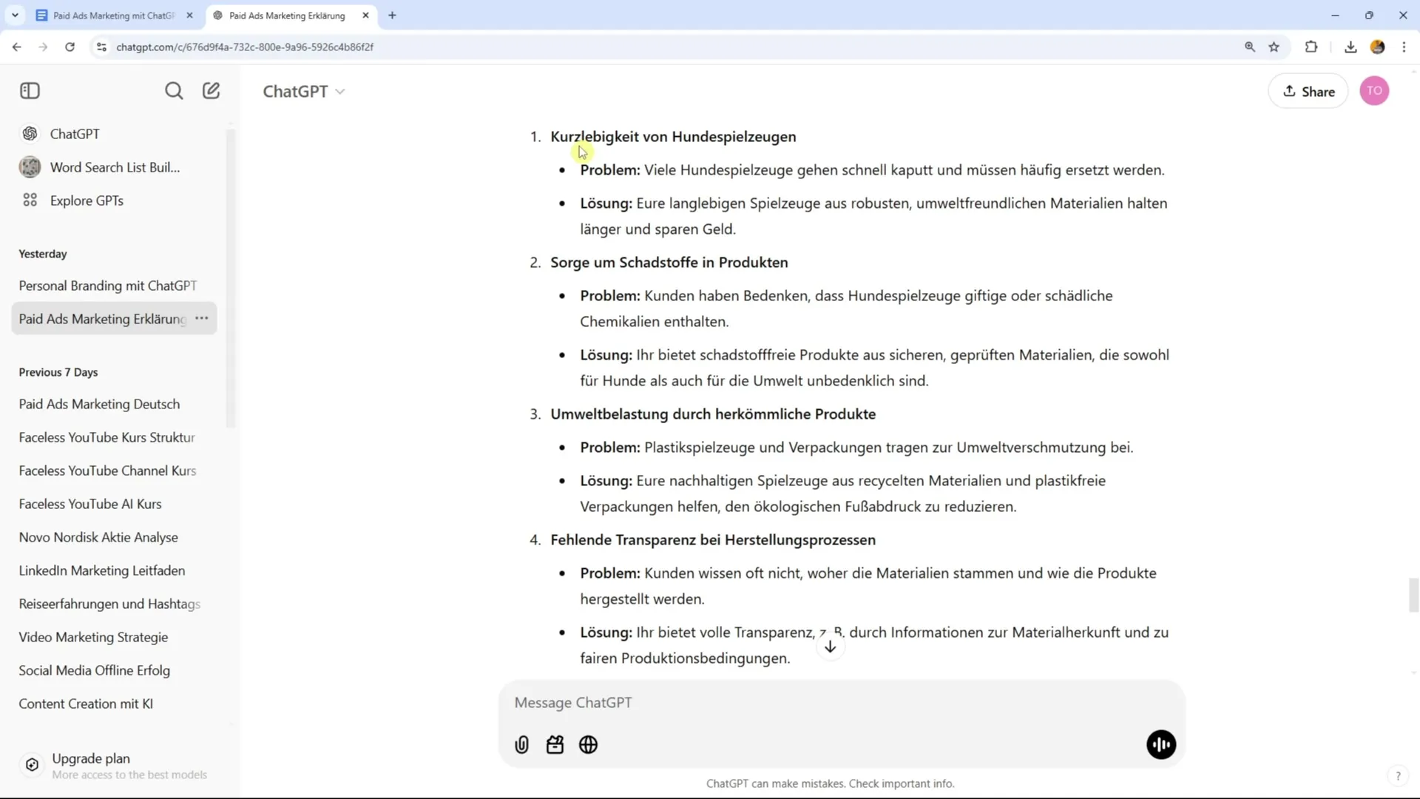Bookmark this page with star icon
1420x799 pixels.
pos(1274,47)
